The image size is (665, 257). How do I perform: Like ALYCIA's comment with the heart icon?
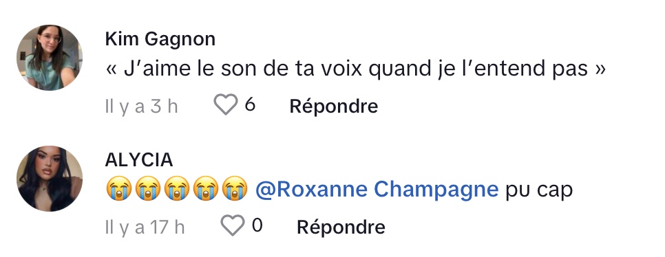(x=233, y=225)
